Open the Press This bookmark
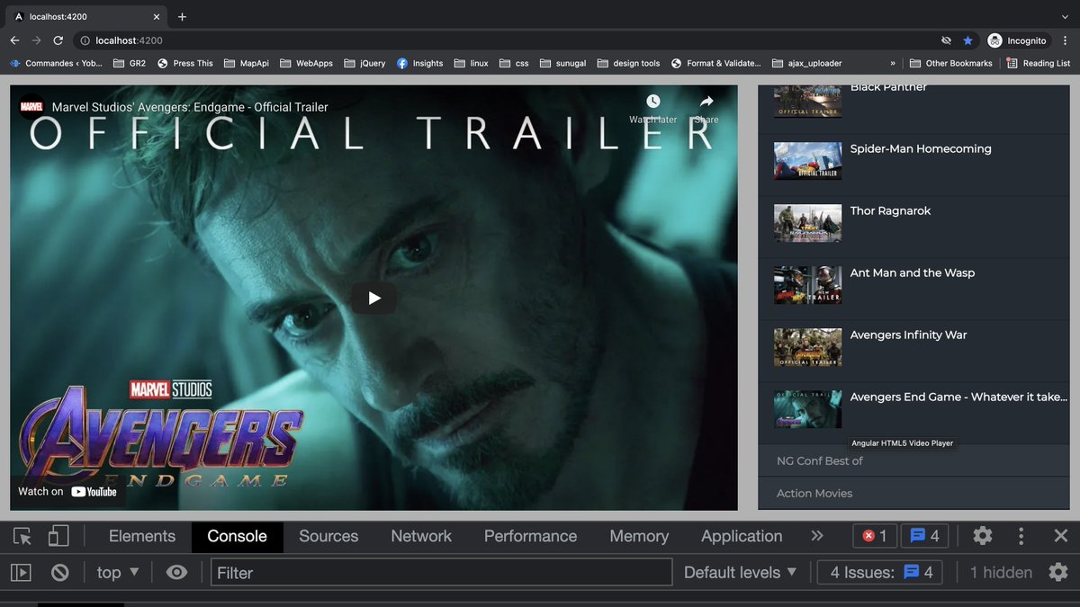The height and width of the screenshot is (607, 1080). [x=185, y=63]
